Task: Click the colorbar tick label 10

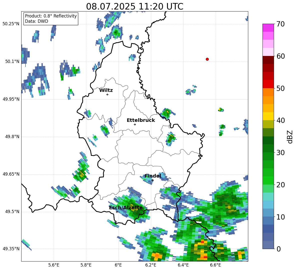Action: click(x=280, y=217)
